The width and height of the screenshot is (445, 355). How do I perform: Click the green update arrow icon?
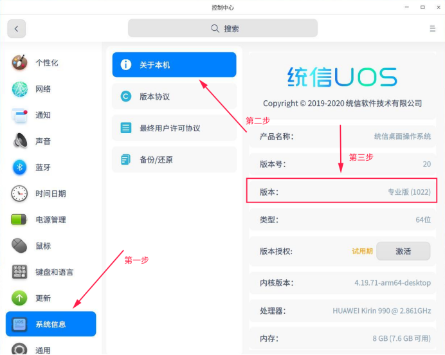tap(19, 298)
